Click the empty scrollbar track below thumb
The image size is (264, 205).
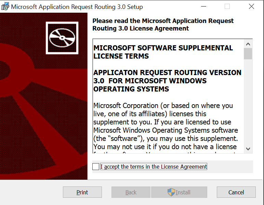pos(248,103)
